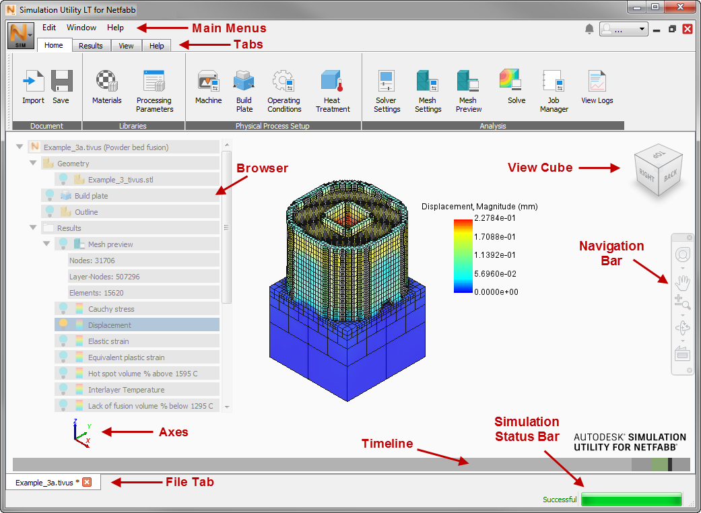Click the timeline current-step marker
The image size is (701, 513).
(x=670, y=465)
